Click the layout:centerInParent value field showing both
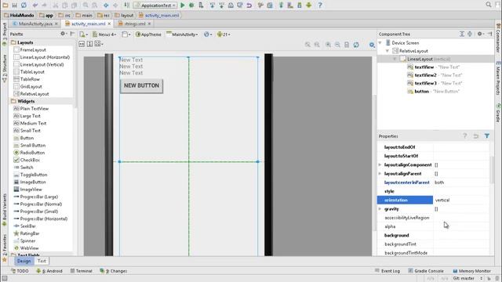This screenshot has width=502, height=282. [x=461, y=183]
